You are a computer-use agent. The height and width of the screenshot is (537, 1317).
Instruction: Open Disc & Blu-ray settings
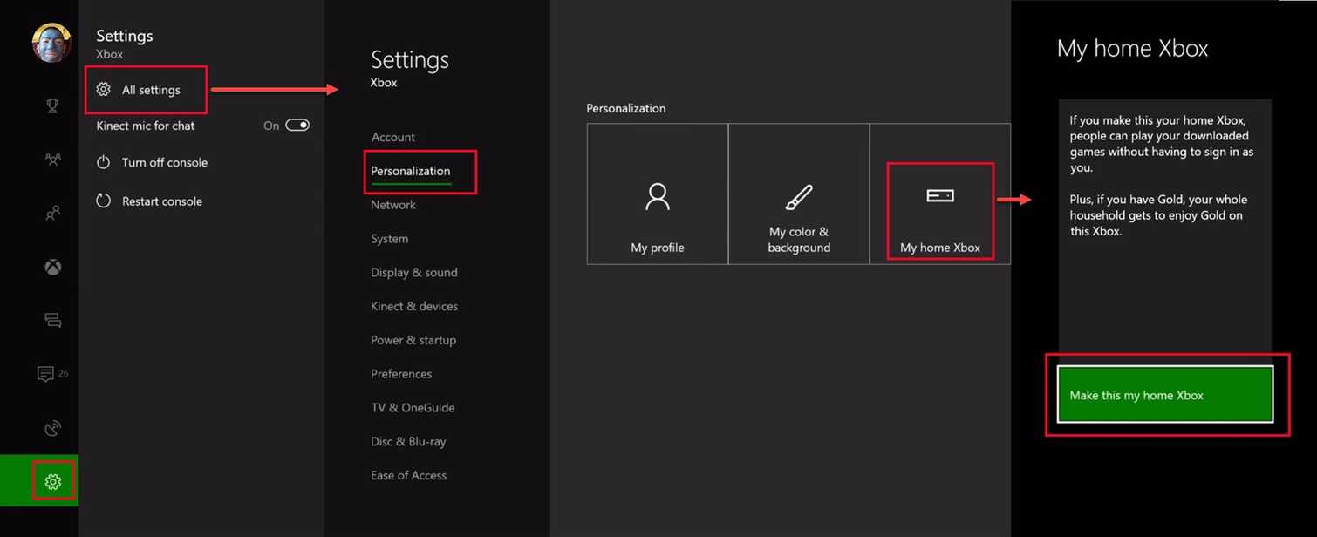pos(408,442)
